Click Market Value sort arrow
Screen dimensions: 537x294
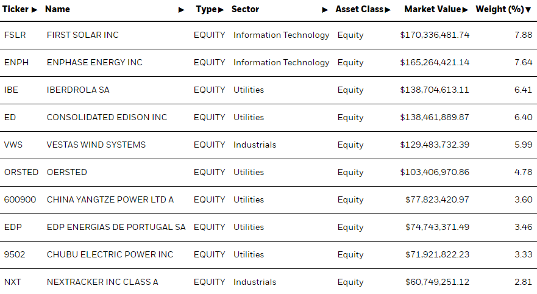(465, 10)
